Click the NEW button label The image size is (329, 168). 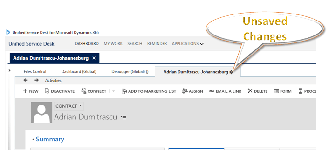coord(34,91)
